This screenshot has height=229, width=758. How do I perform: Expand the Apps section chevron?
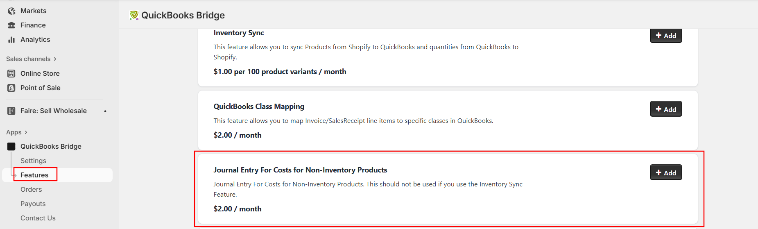[26, 132]
